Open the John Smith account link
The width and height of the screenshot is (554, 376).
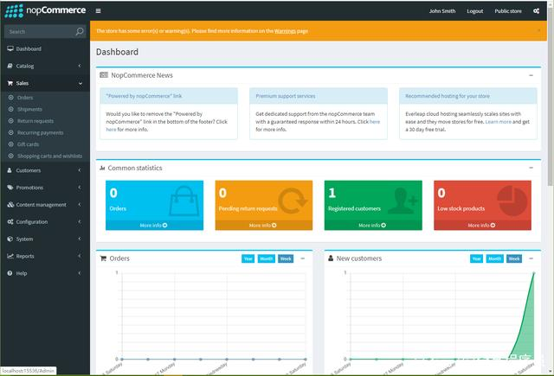442,11
